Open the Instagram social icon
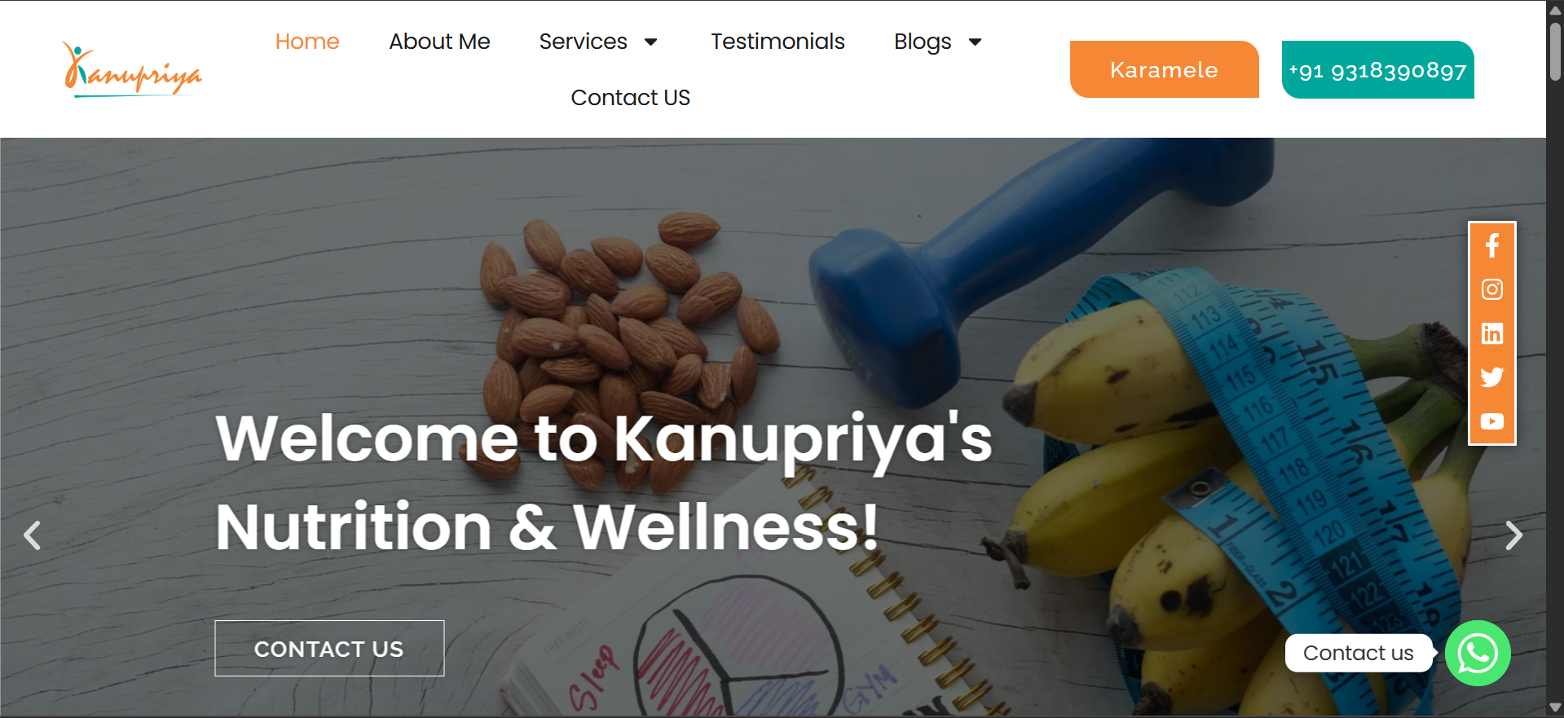Viewport: 1564px width, 718px height. (x=1491, y=289)
